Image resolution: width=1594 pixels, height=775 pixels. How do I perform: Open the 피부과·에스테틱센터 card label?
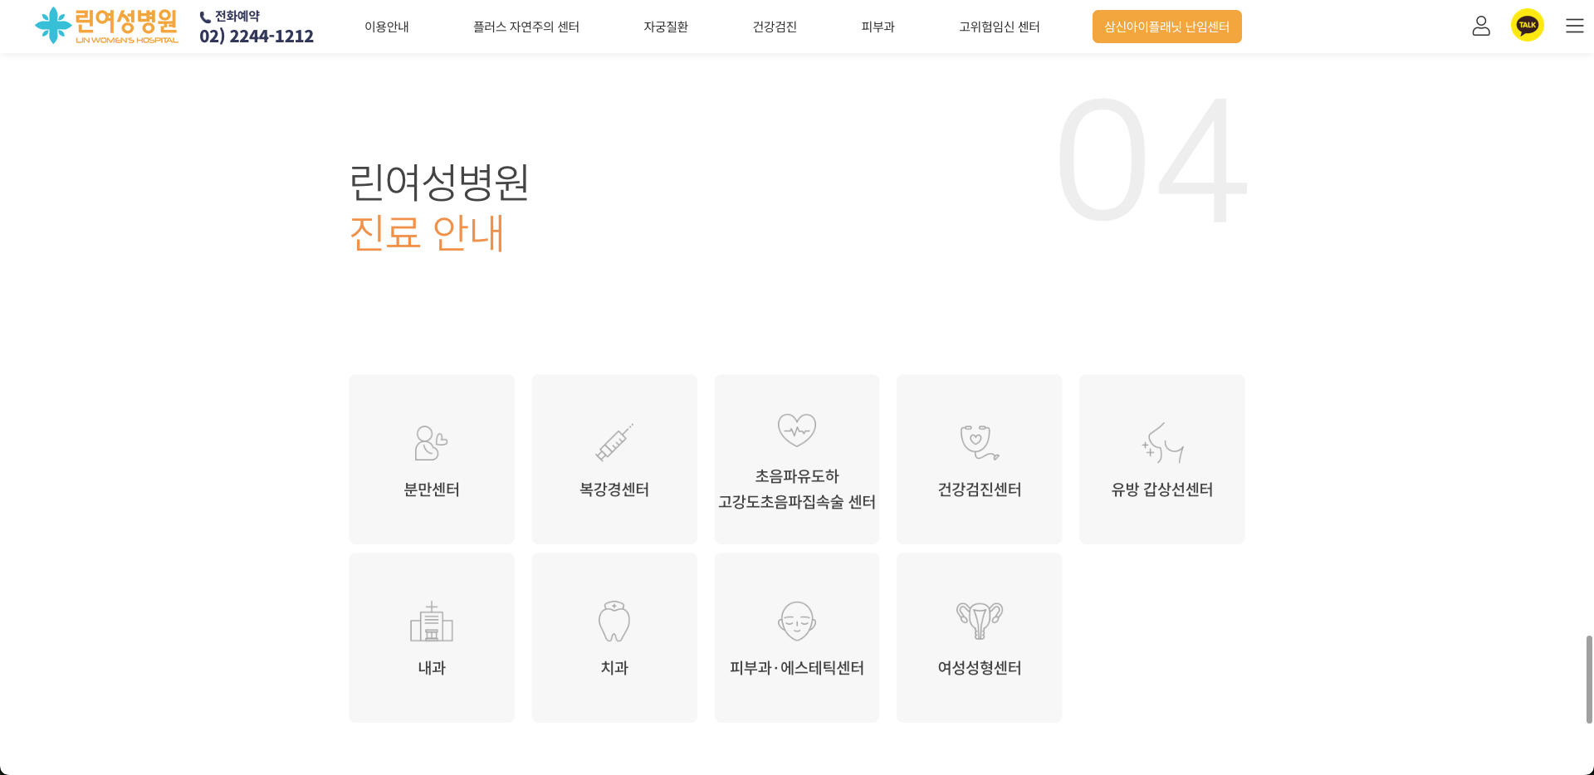(797, 668)
